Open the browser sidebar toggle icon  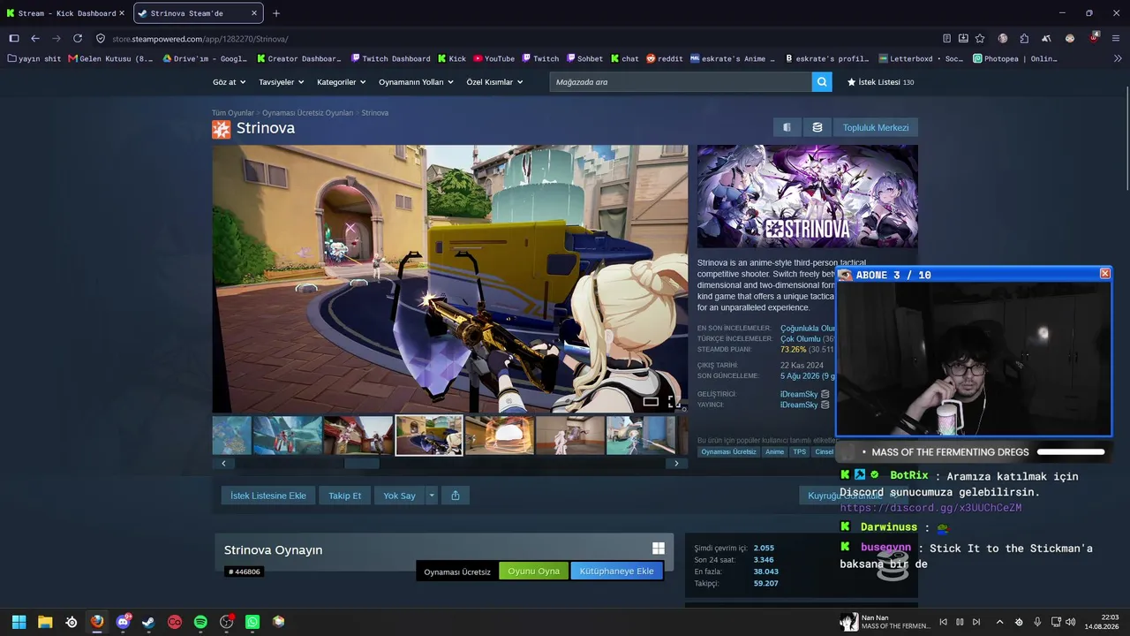click(14, 39)
